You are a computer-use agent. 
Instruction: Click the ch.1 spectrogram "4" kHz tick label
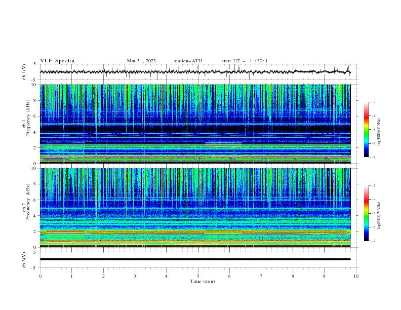[x=35, y=132]
